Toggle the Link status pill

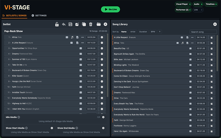point(198,10)
